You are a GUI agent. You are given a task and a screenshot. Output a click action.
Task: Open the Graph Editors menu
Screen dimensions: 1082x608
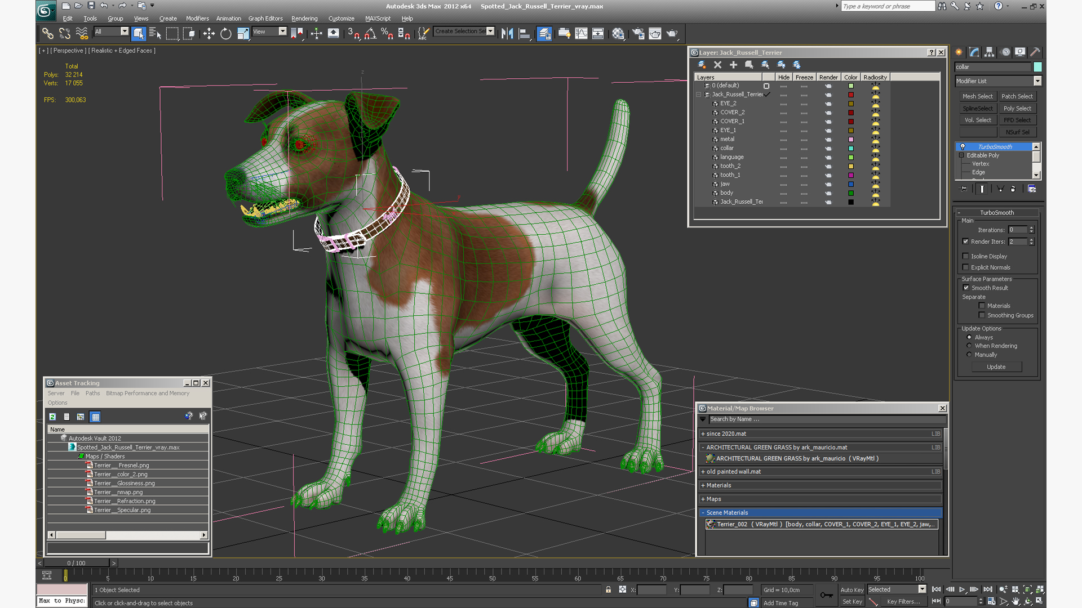(x=265, y=19)
